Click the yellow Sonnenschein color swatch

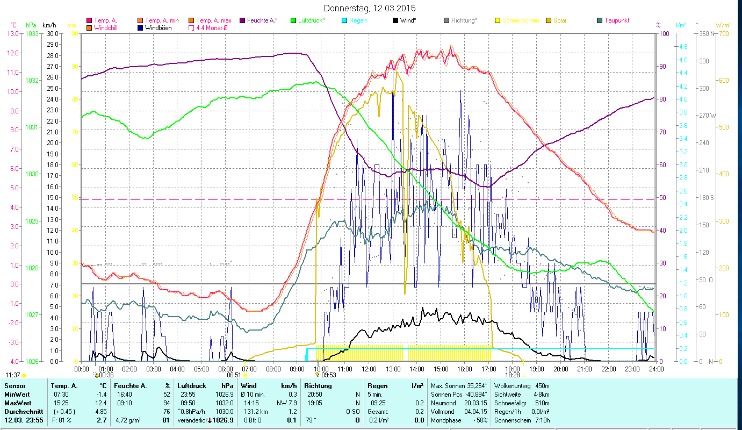(x=498, y=20)
